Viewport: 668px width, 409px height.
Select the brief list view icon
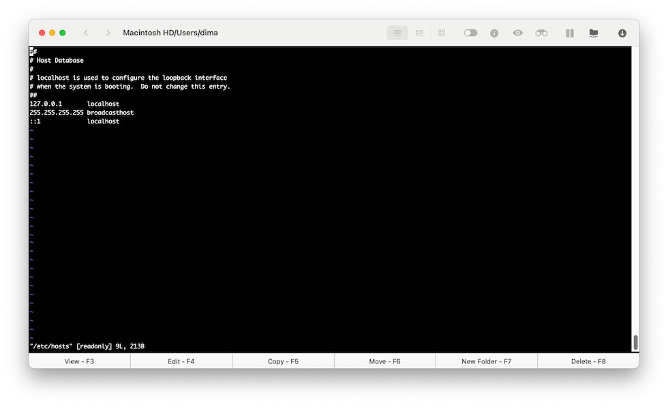tap(419, 33)
